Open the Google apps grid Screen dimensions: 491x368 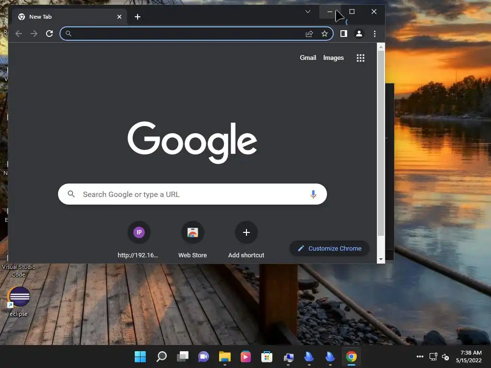[x=361, y=58]
